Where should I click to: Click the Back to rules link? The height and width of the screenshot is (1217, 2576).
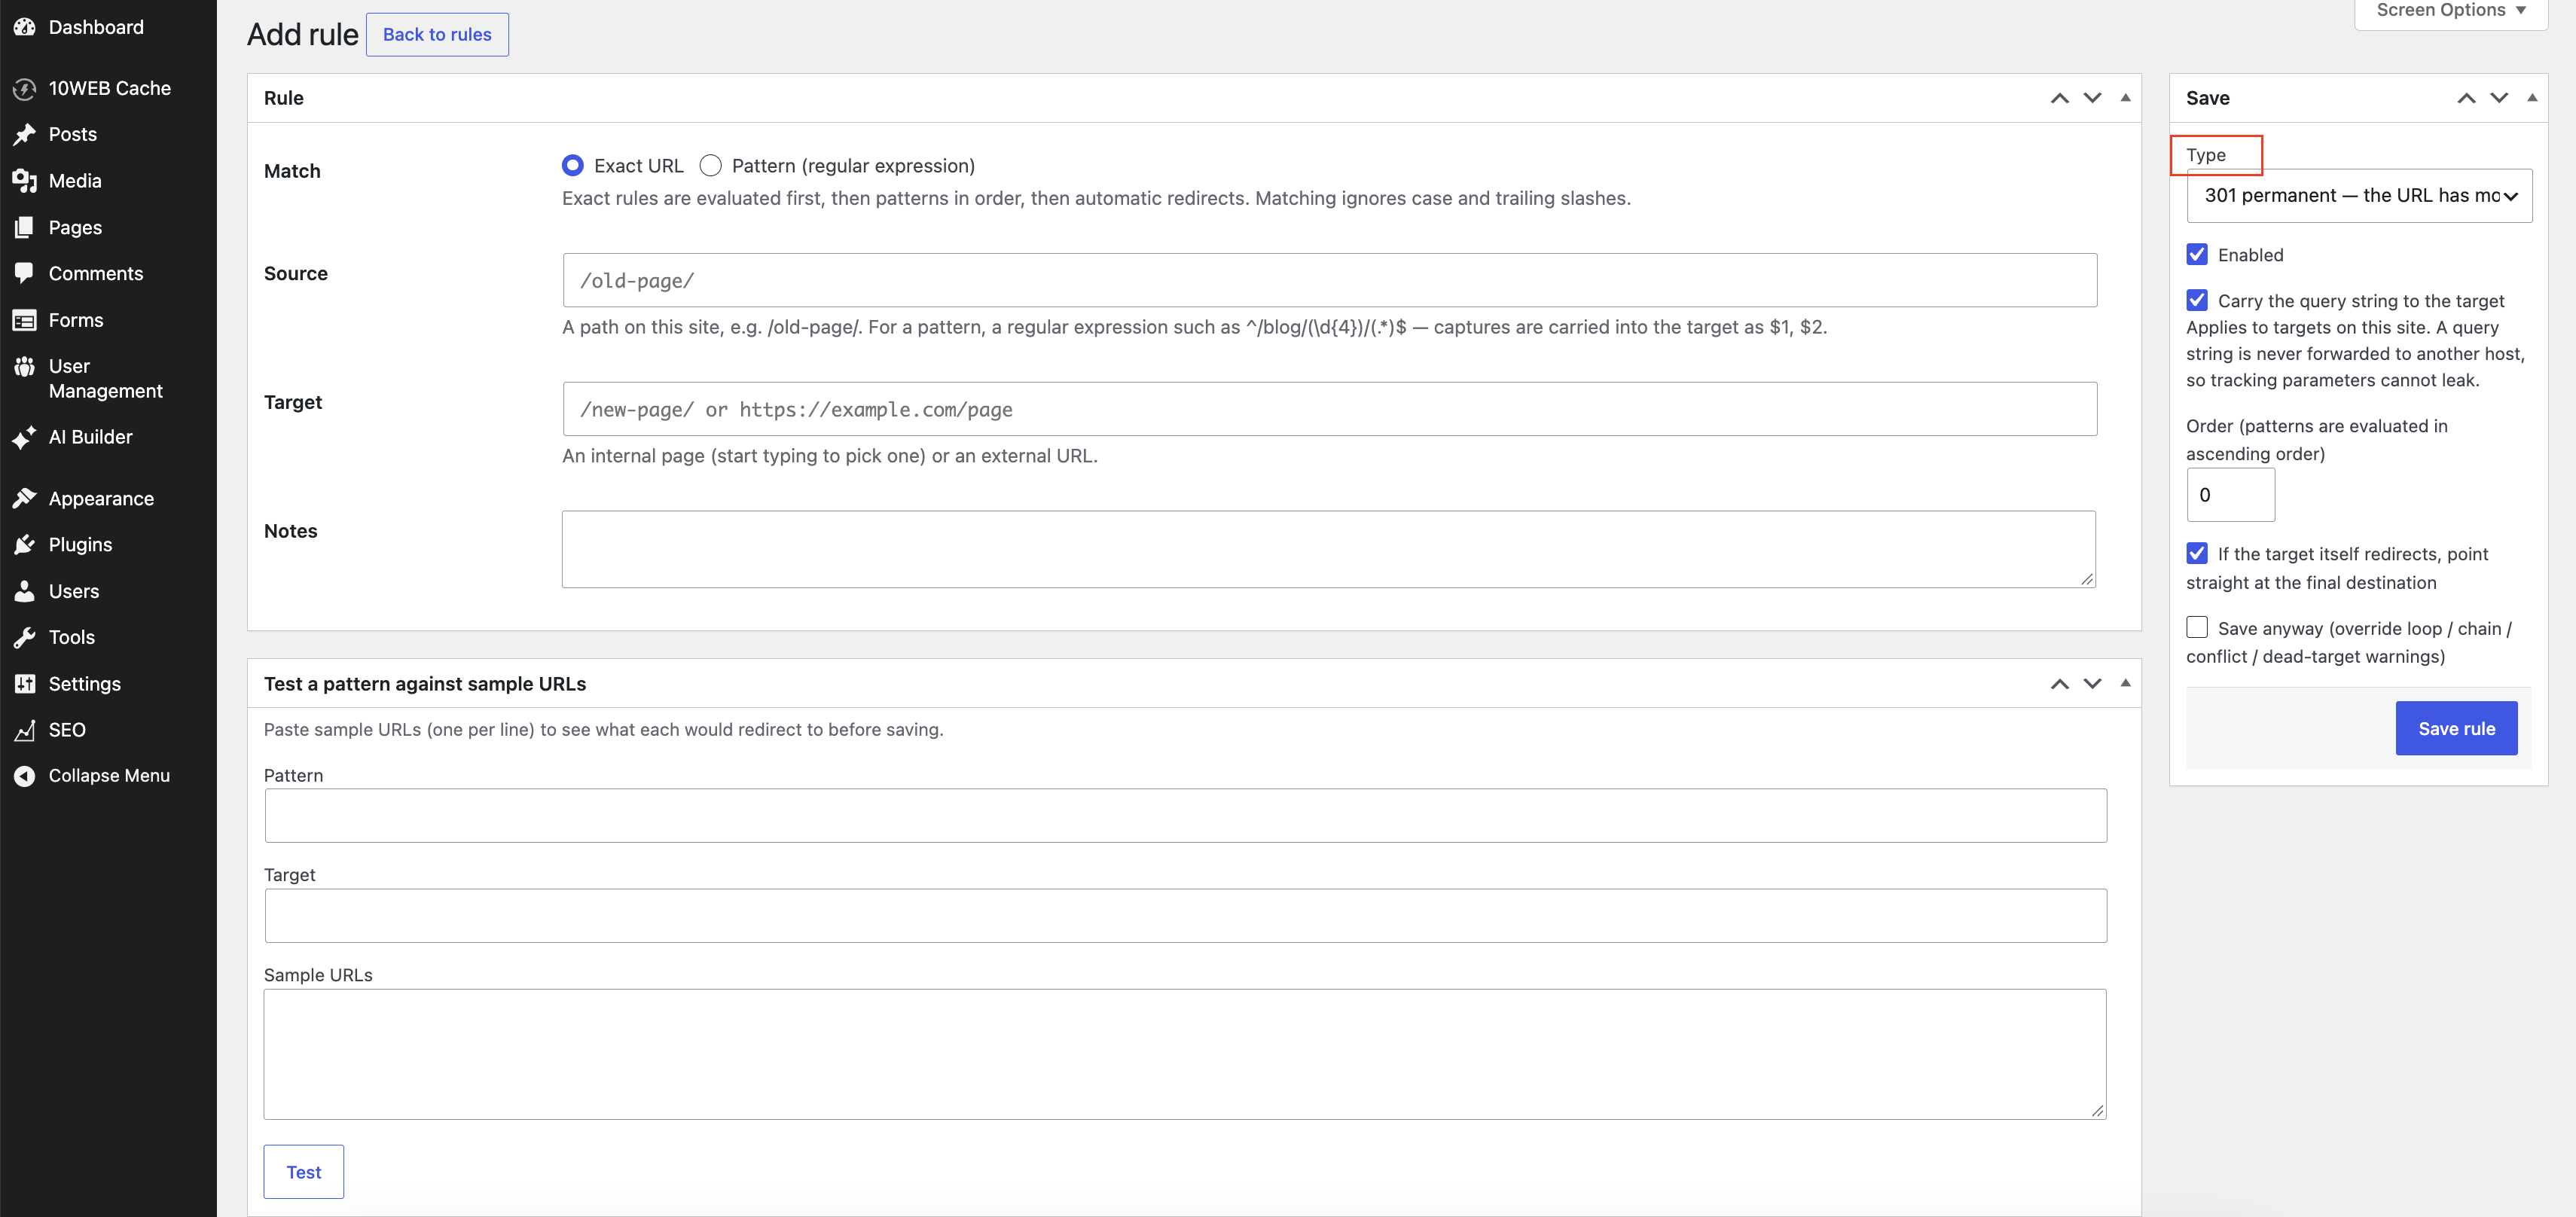[437, 35]
